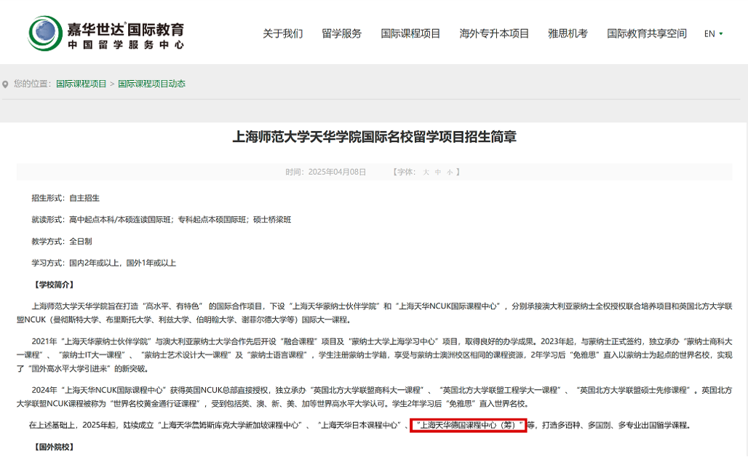Open the 留学服务 navigation menu
The image size is (748, 457).
342,33
